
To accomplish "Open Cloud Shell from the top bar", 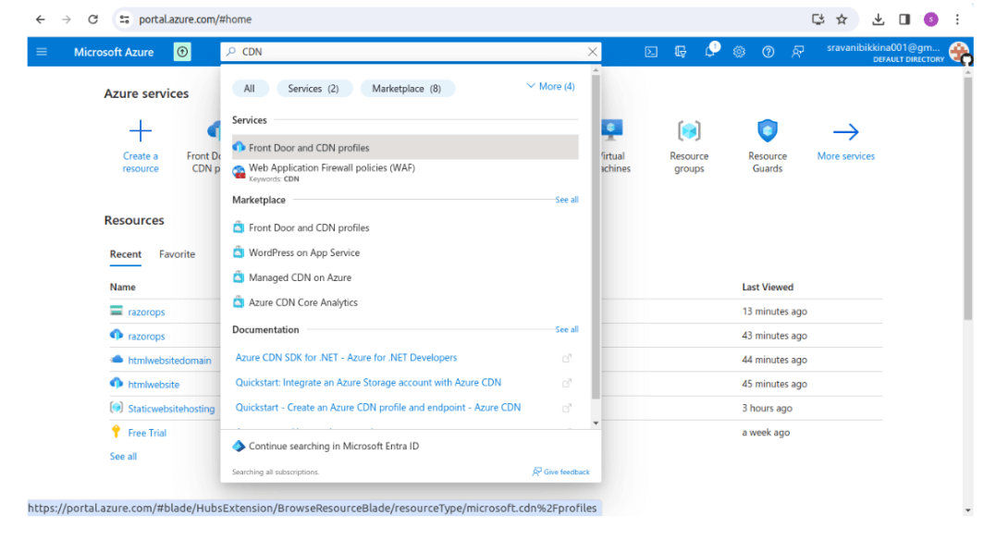I will [651, 52].
